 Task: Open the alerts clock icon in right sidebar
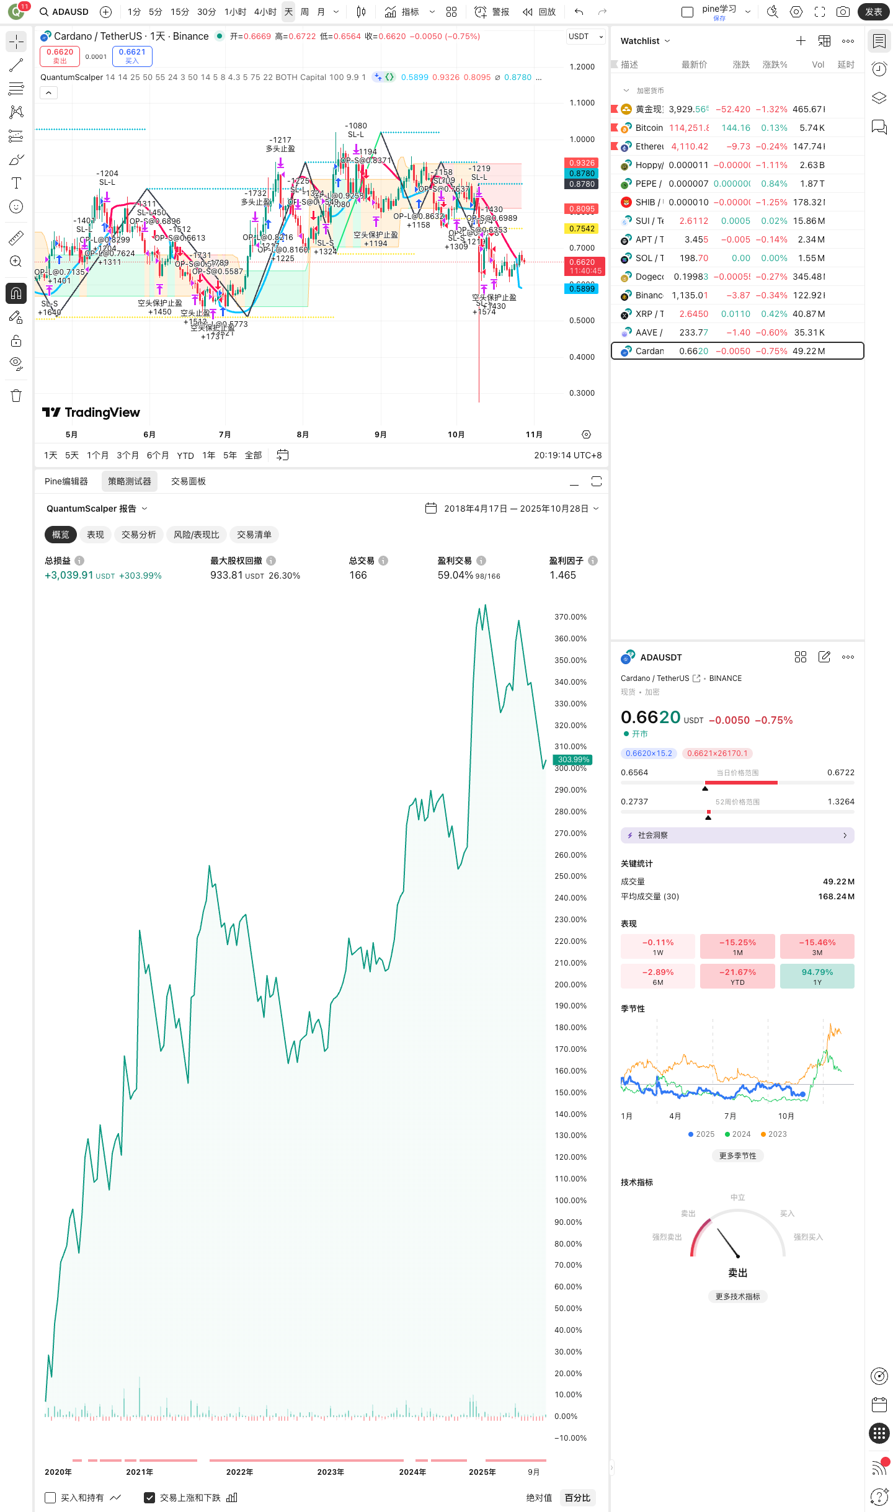pyautogui.click(x=879, y=69)
